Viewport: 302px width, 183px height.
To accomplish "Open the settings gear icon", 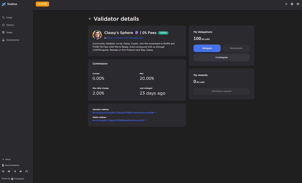I will point(298,4).
